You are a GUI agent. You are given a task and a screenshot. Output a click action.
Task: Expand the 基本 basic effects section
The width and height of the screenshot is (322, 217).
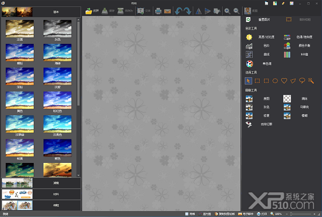[41, 12]
